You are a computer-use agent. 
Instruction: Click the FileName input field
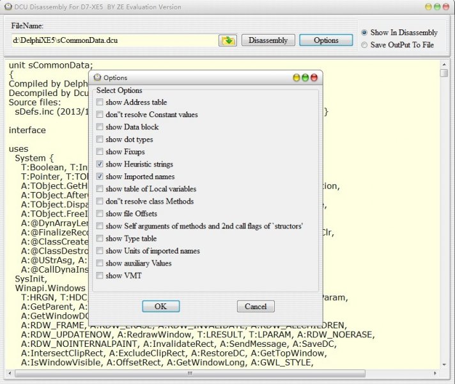114,40
